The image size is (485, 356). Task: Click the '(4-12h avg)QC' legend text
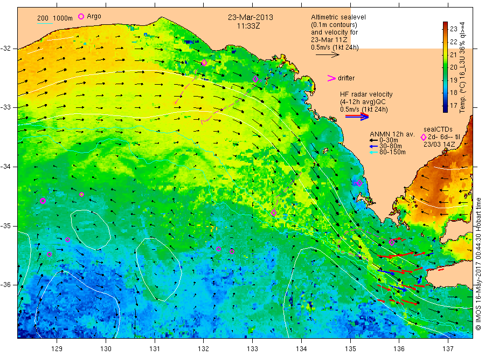coord(363,102)
